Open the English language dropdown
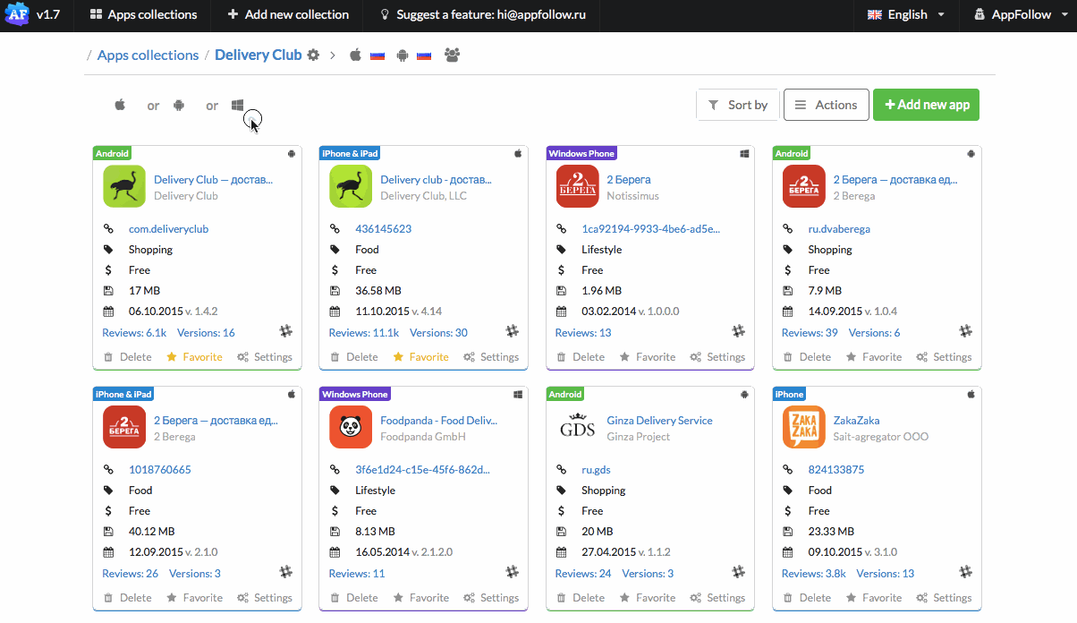 pos(906,15)
